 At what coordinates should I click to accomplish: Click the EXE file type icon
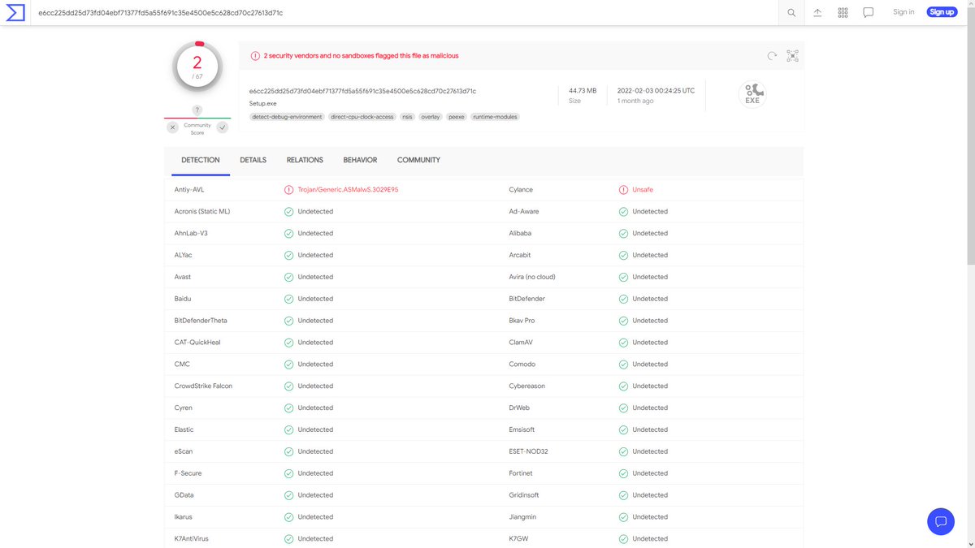tap(752, 94)
